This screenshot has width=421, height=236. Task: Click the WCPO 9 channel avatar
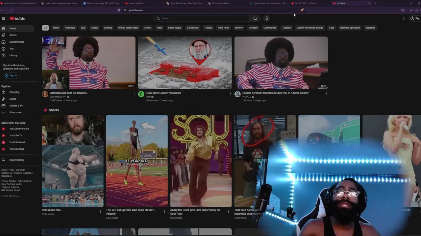237,94
